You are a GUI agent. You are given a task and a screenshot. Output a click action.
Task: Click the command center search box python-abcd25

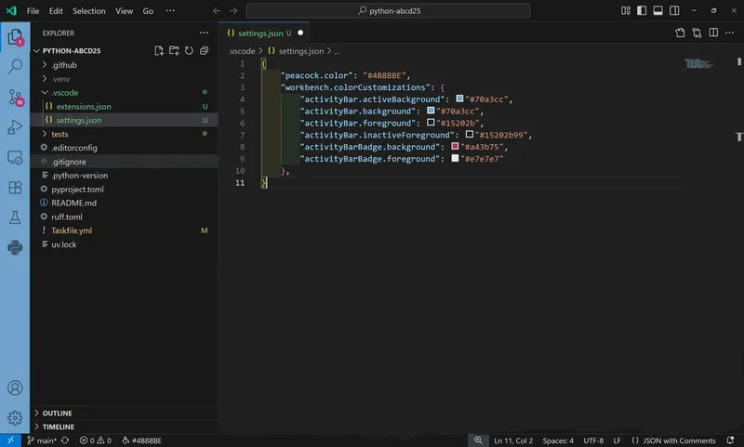pos(388,10)
